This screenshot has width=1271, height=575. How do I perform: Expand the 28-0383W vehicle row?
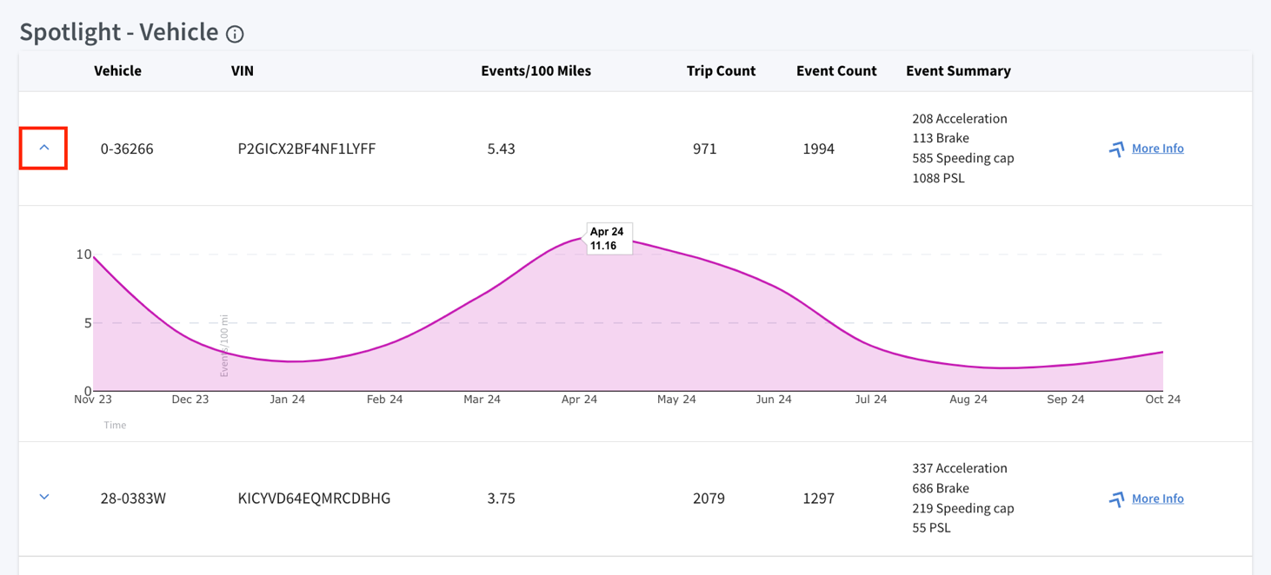click(x=44, y=498)
